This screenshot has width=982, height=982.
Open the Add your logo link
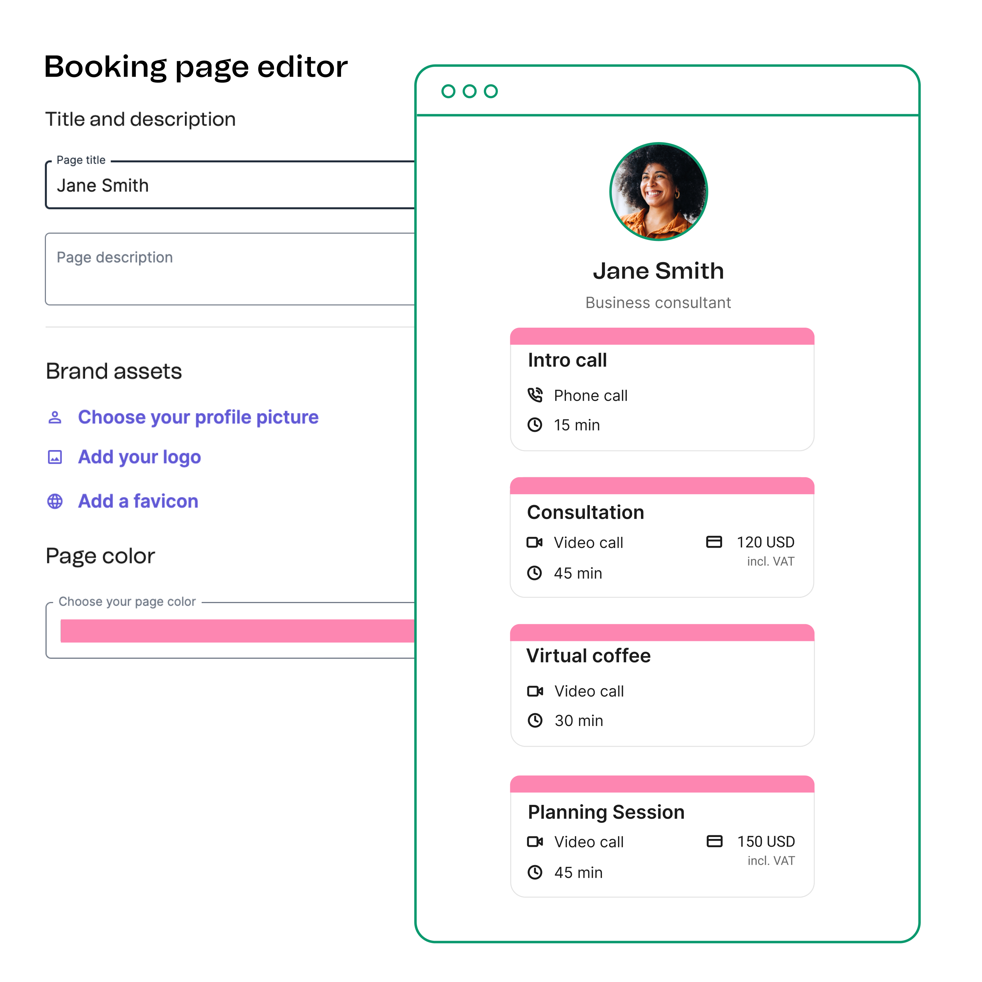(140, 457)
